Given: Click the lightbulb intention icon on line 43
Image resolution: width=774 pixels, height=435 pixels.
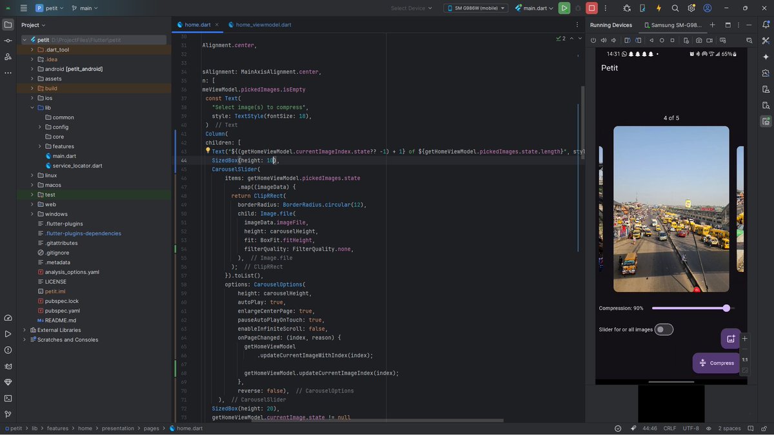Looking at the screenshot, I should coord(207,151).
